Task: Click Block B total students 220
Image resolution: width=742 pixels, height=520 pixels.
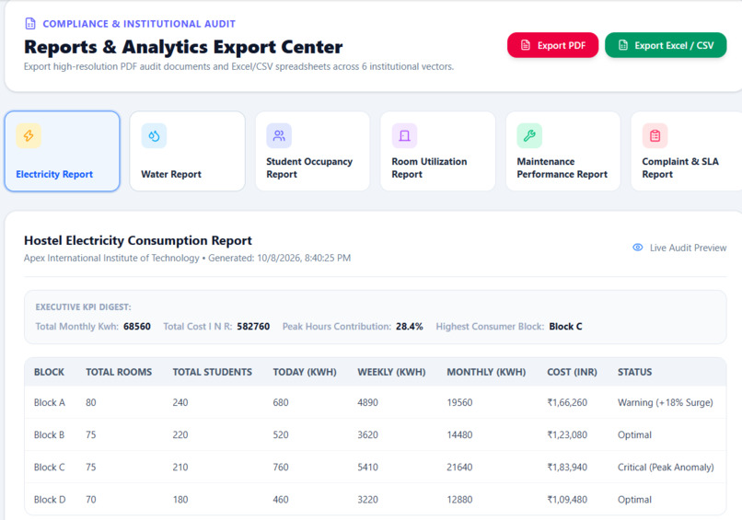Action: pos(180,434)
